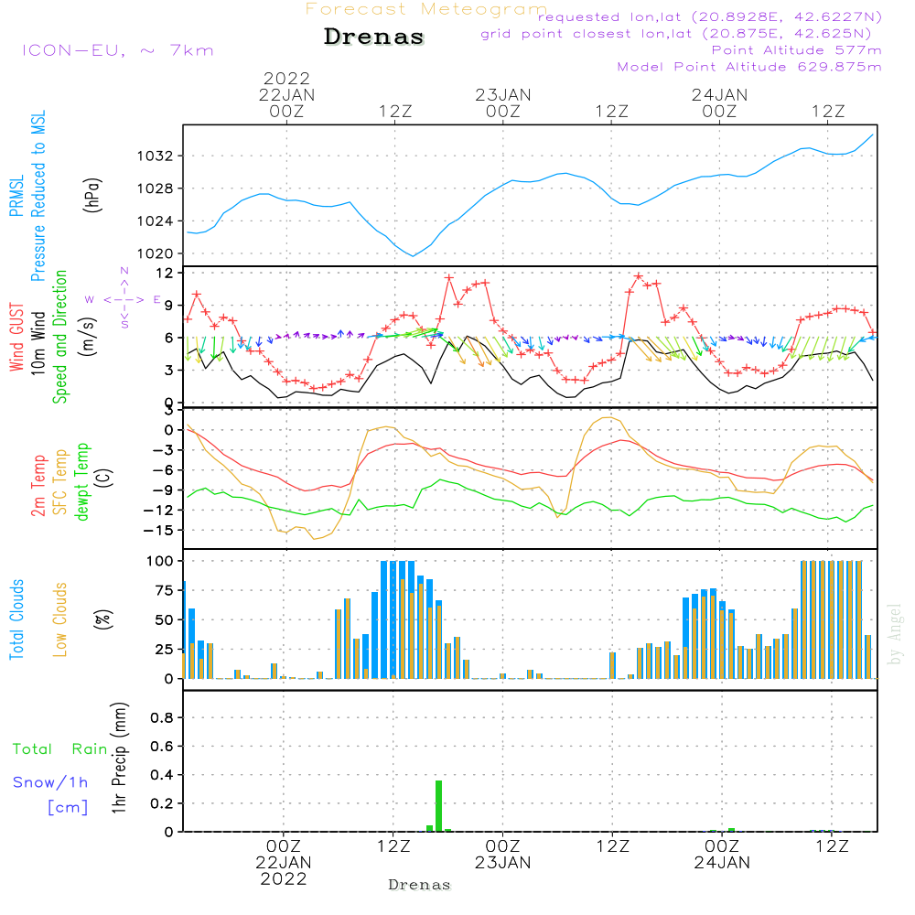Viewport: 915px width, 915px height.
Task: Click the '[cm]' snow unit label
Action: pos(68,807)
